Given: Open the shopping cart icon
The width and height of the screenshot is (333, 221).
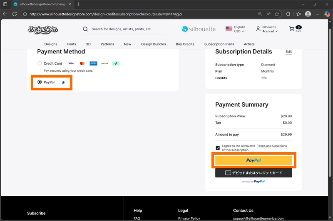Looking at the screenshot, I should coord(292,29).
